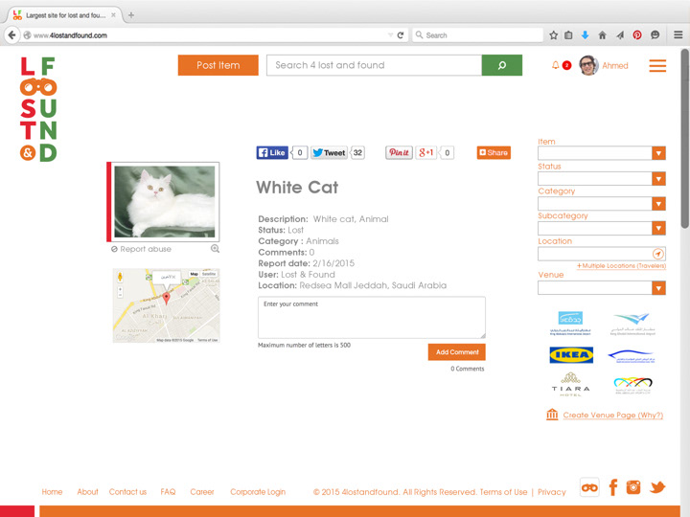The height and width of the screenshot is (517, 690).
Task: Submit search with green magnifier button
Action: pyautogui.click(x=501, y=65)
